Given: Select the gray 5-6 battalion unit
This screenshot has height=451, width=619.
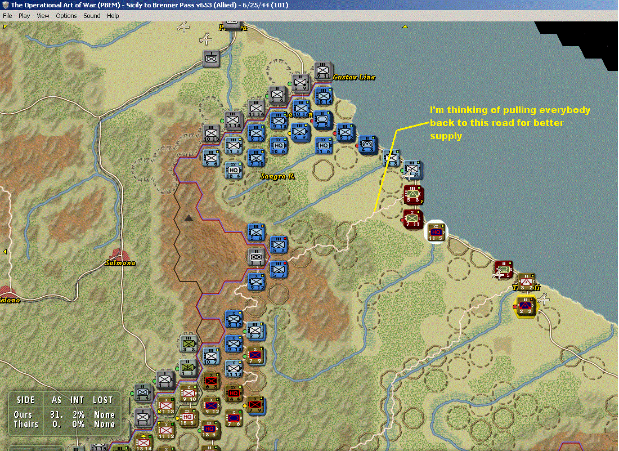Looking at the screenshot, I should 278,95.
